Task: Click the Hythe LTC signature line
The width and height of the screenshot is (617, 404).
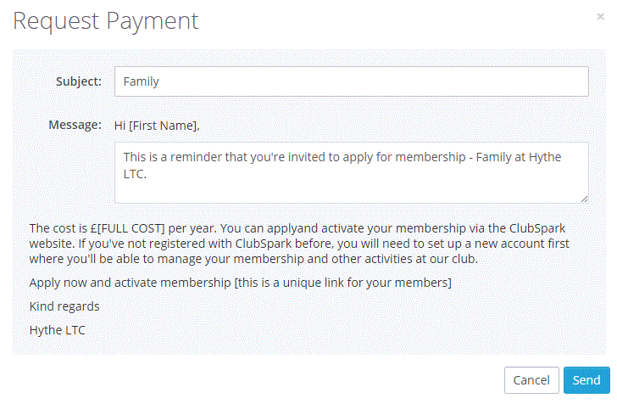Action: 58,329
